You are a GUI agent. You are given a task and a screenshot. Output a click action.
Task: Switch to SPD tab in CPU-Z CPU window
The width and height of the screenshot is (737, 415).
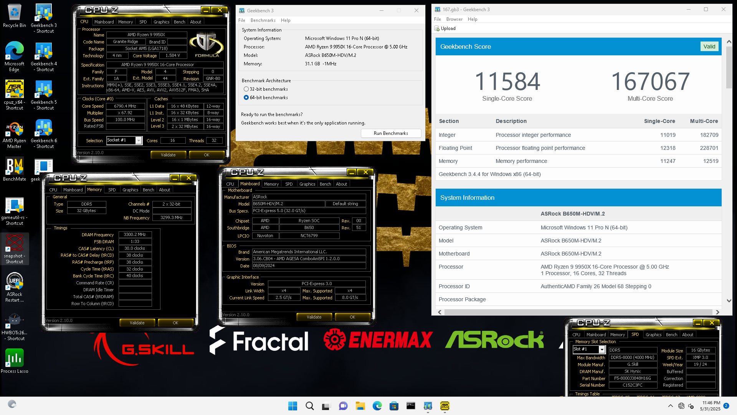pyautogui.click(x=143, y=22)
